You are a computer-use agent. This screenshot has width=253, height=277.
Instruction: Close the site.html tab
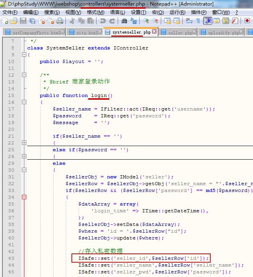(100, 32)
